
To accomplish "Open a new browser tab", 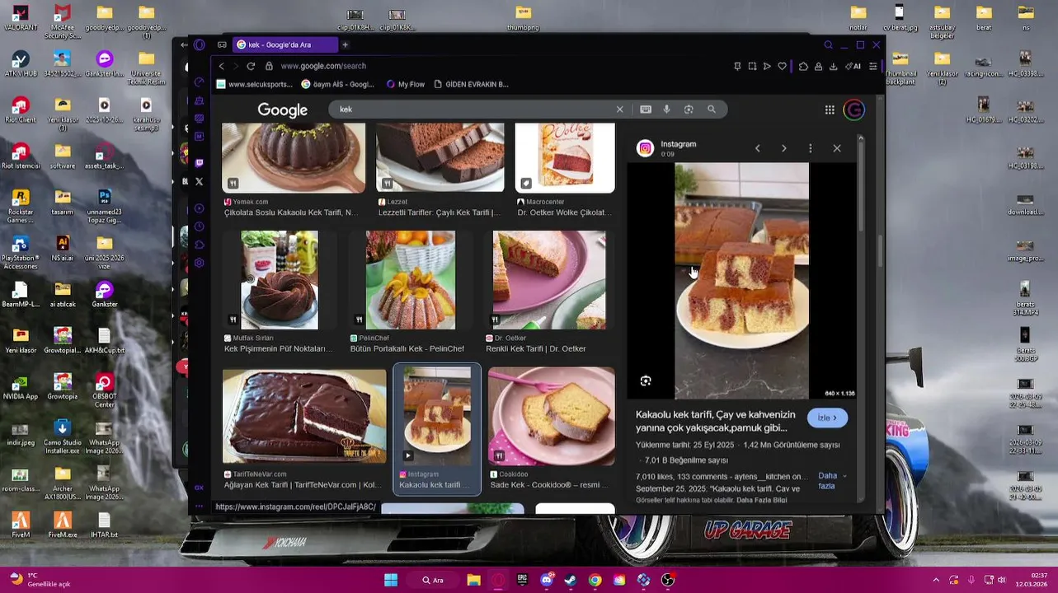I will (x=346, y=44).
